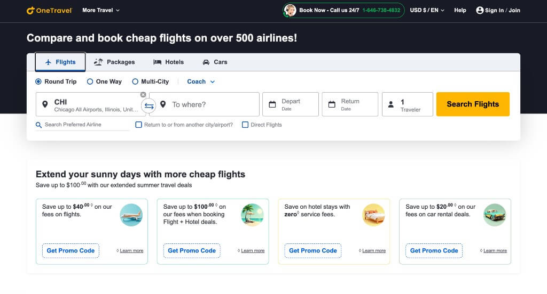Switch to the Hotels tab

[168, 62]
